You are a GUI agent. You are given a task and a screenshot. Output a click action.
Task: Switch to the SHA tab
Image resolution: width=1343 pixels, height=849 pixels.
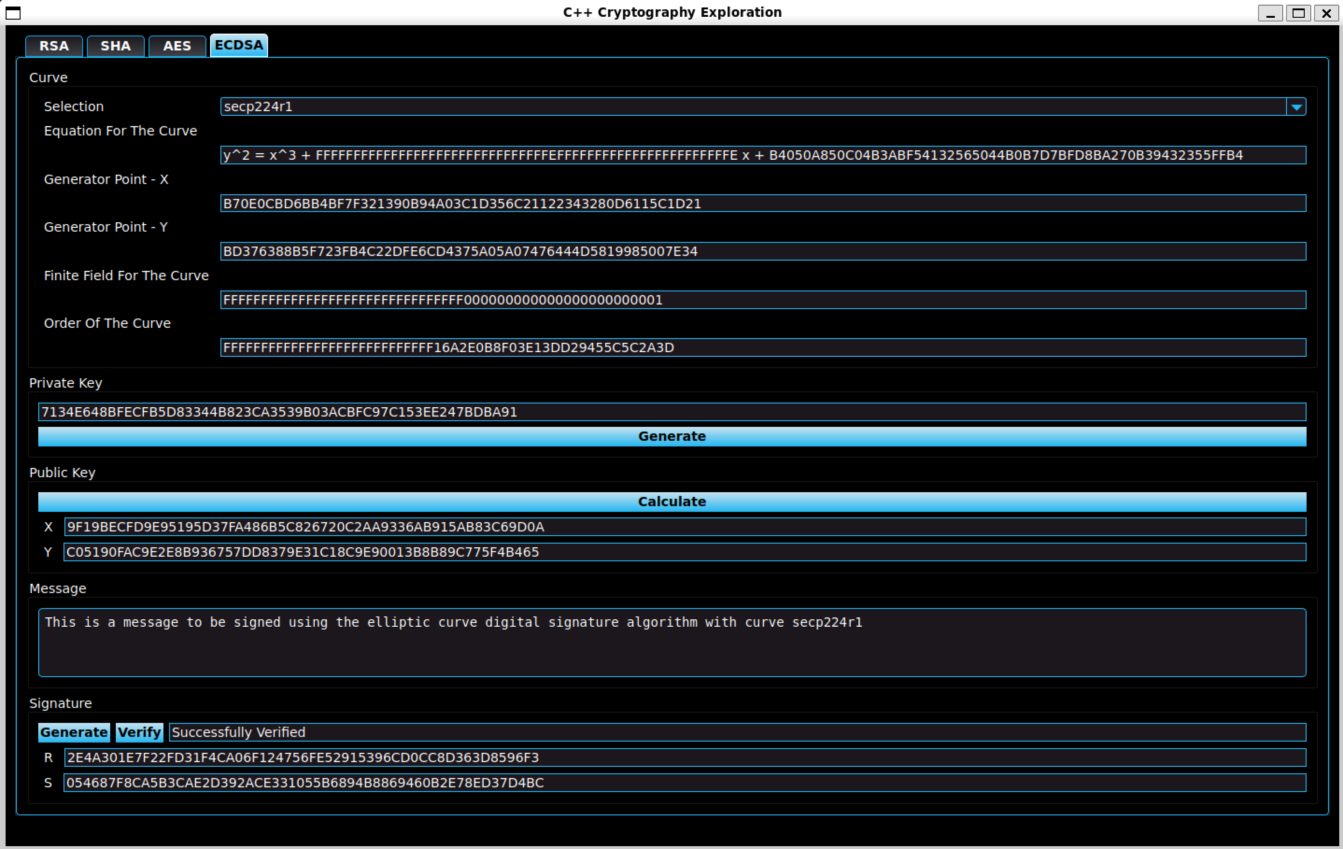click(115, 46)
